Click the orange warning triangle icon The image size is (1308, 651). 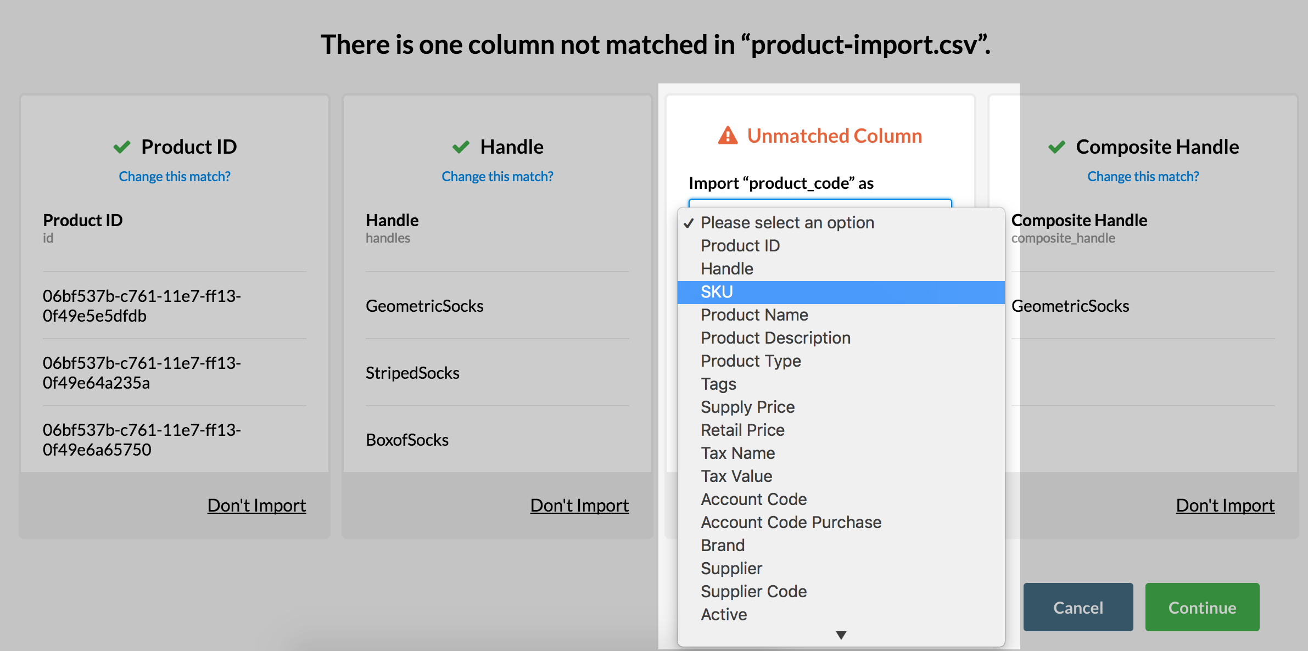pos(728,136)
